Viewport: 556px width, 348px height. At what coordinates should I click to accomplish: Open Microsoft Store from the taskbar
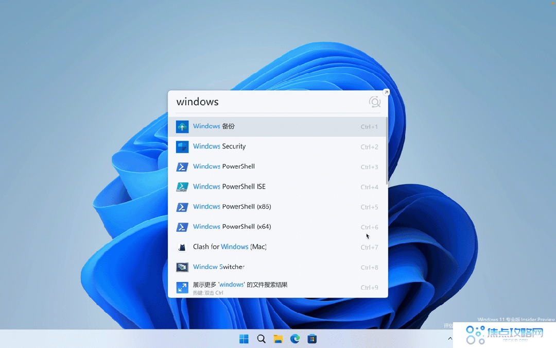coord(312,339)
